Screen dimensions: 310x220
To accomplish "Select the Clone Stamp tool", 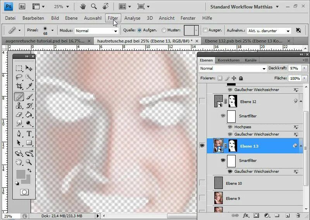I will pos(19,106).
